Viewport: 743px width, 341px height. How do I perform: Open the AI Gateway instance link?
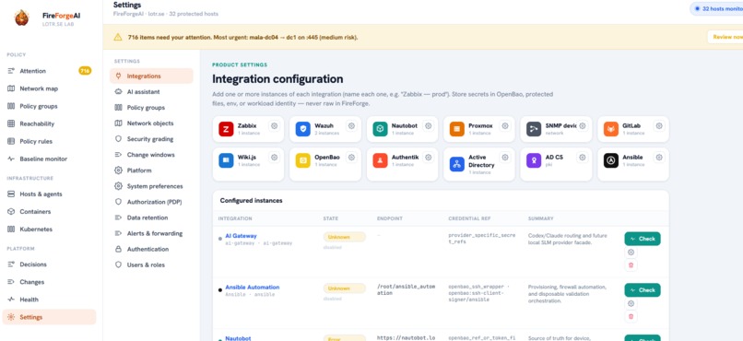point(241,236)
